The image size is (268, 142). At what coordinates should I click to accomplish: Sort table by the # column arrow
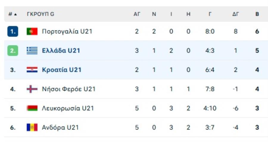tap(15, 14)
